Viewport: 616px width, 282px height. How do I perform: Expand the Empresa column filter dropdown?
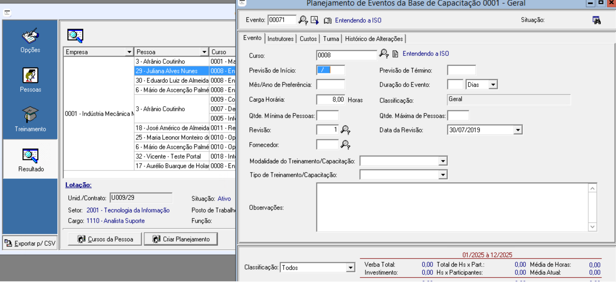[x=129, y=52]
